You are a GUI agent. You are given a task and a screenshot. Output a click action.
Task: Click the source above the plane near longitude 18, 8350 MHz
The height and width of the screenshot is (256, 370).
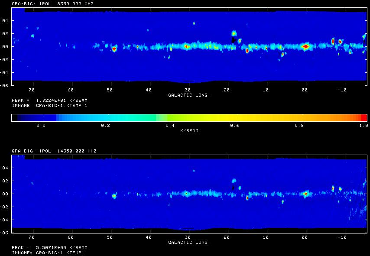(x=234, y=33)
